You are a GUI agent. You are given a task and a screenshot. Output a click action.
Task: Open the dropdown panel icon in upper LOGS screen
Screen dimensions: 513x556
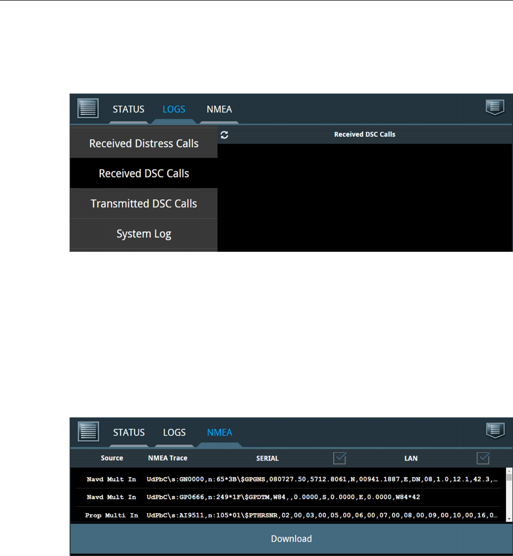point(495,108)
